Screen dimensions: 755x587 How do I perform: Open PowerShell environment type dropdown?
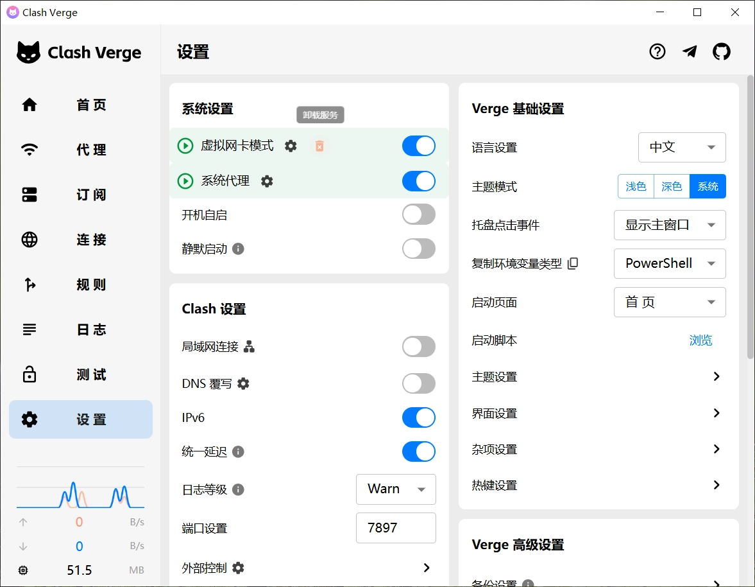click(670, 263)
